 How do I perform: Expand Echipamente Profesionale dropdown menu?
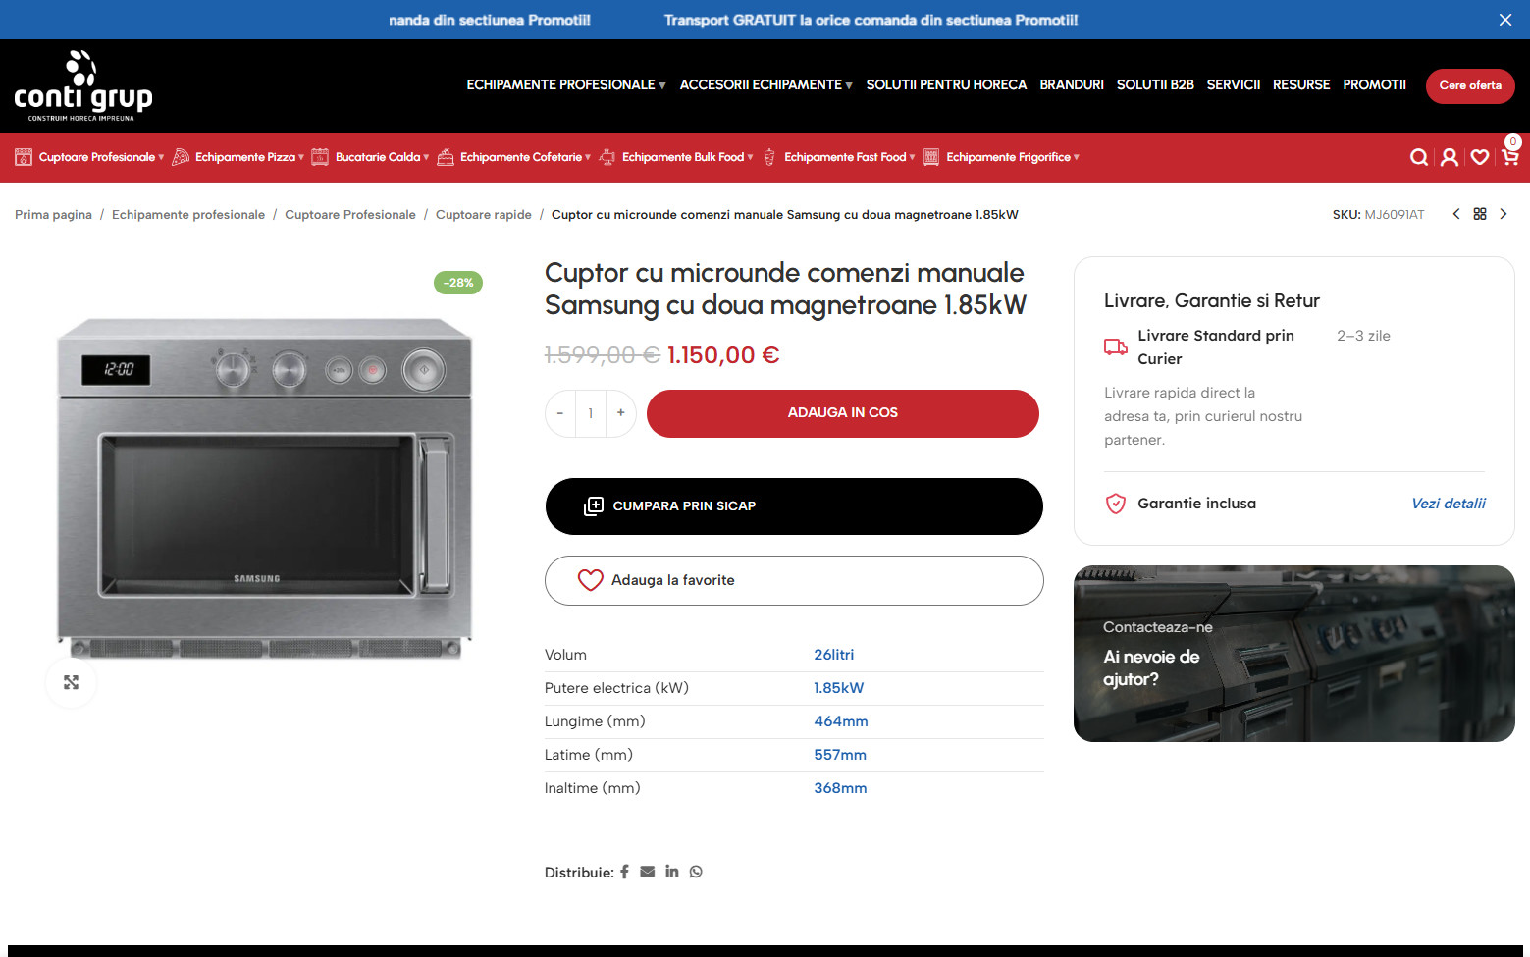tap(565, 85)
